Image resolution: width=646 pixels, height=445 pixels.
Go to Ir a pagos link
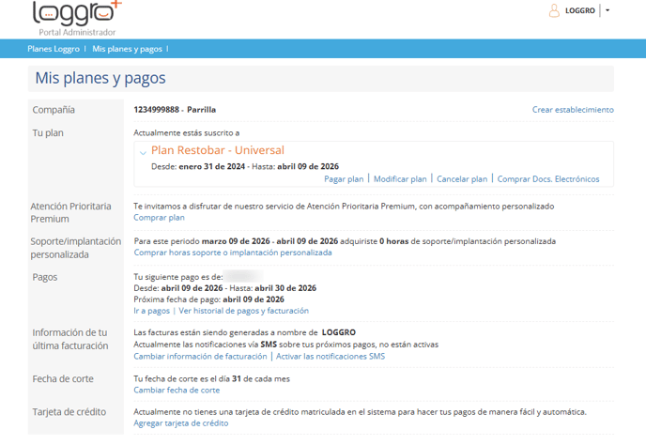152,311
